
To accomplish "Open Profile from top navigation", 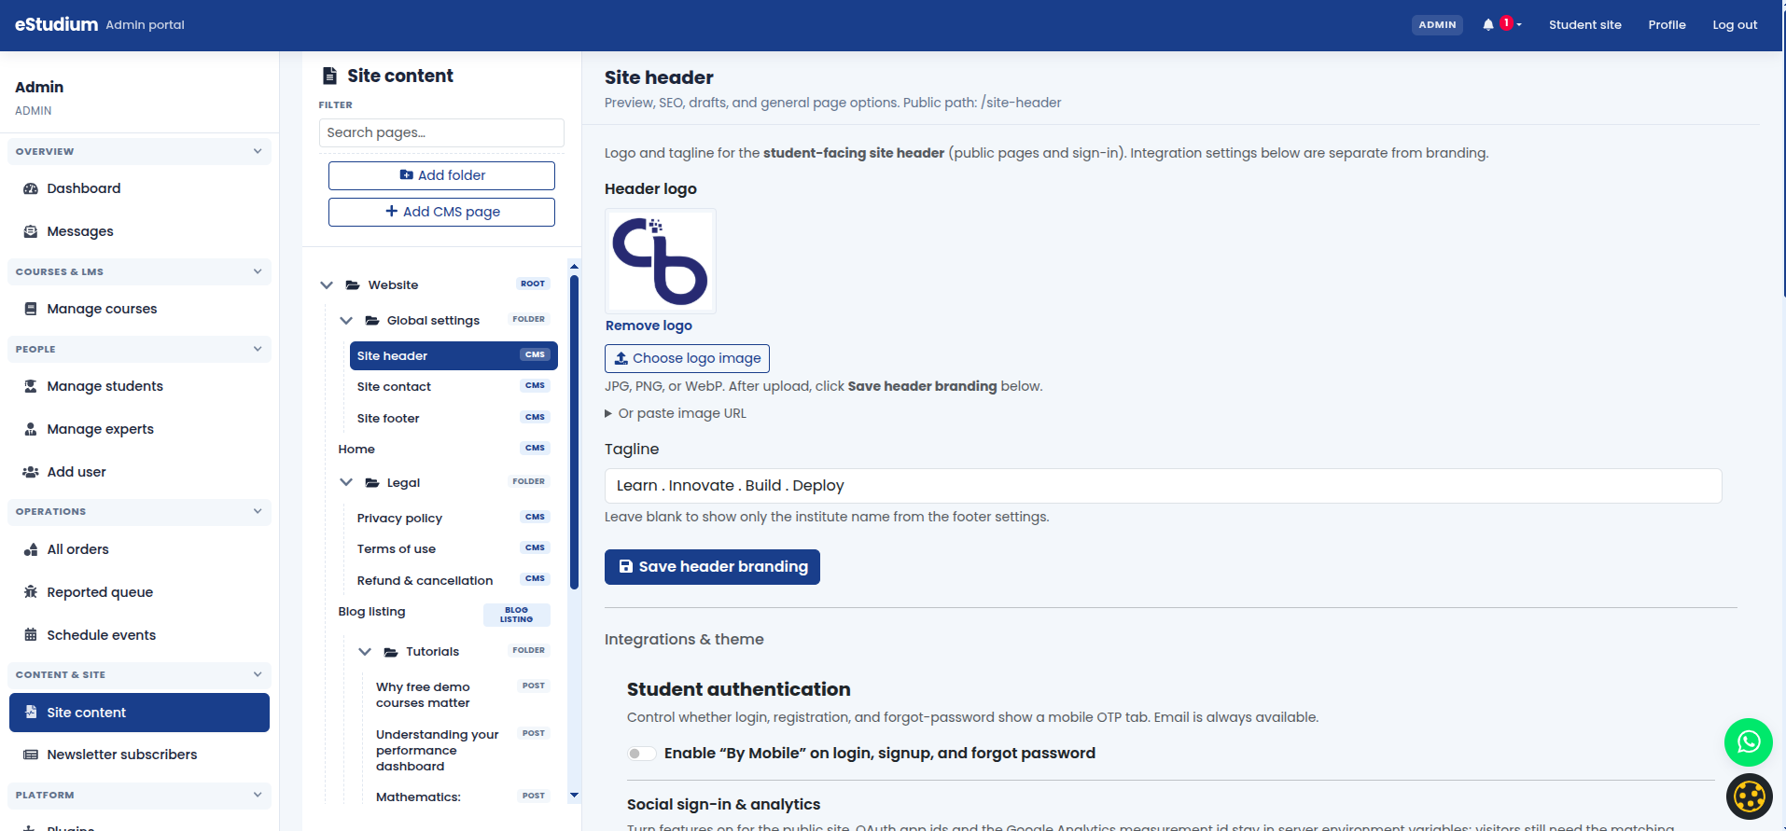I will tap(1667, 25).
